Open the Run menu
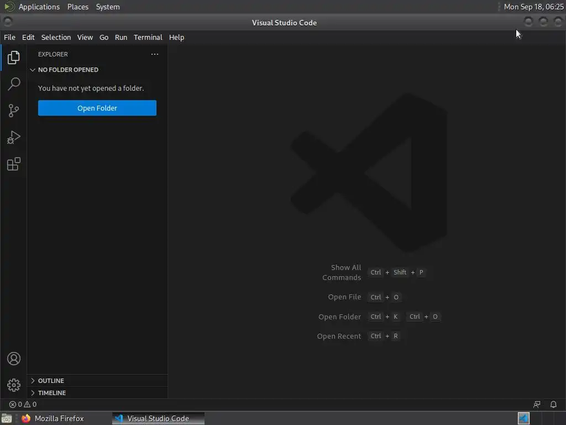The width and height of the screenshot is (566, 425). click(x=121, y=37)
